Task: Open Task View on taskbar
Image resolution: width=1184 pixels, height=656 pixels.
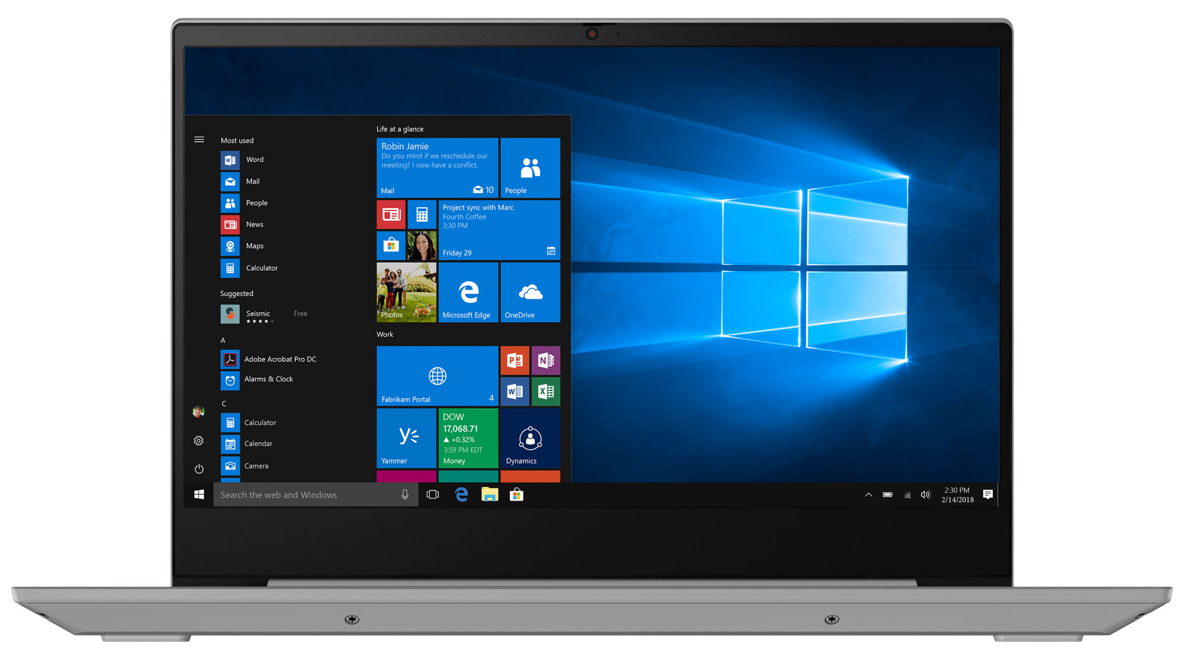Action: (433, 495)
